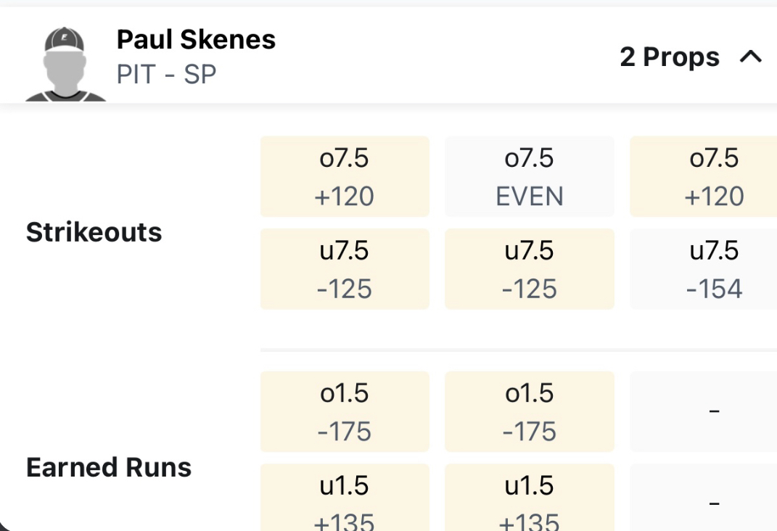Tap the empty Earned Runs over cell
777x531 pixels.
(x=703, y=411)
